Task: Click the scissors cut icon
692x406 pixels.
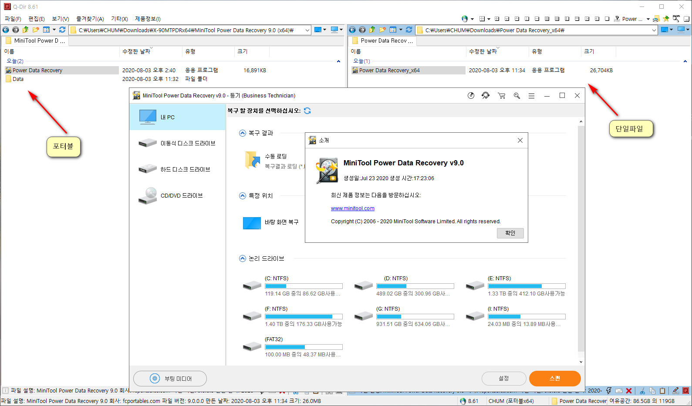Action: click(642, 391)
